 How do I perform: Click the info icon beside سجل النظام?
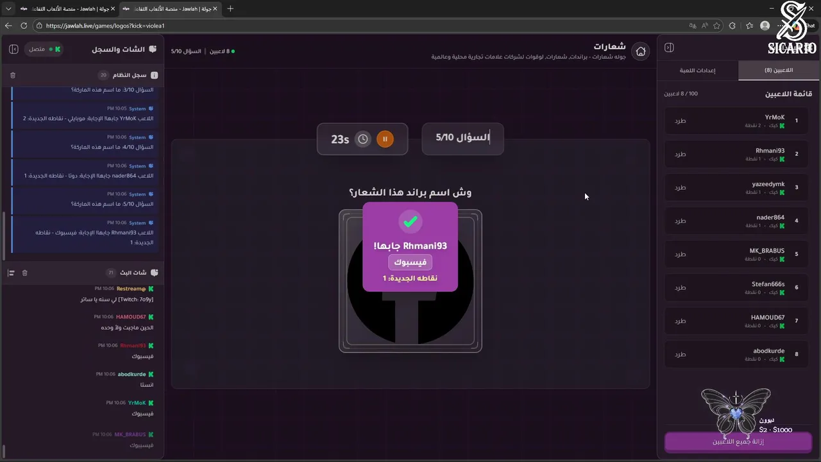(154, 75)
